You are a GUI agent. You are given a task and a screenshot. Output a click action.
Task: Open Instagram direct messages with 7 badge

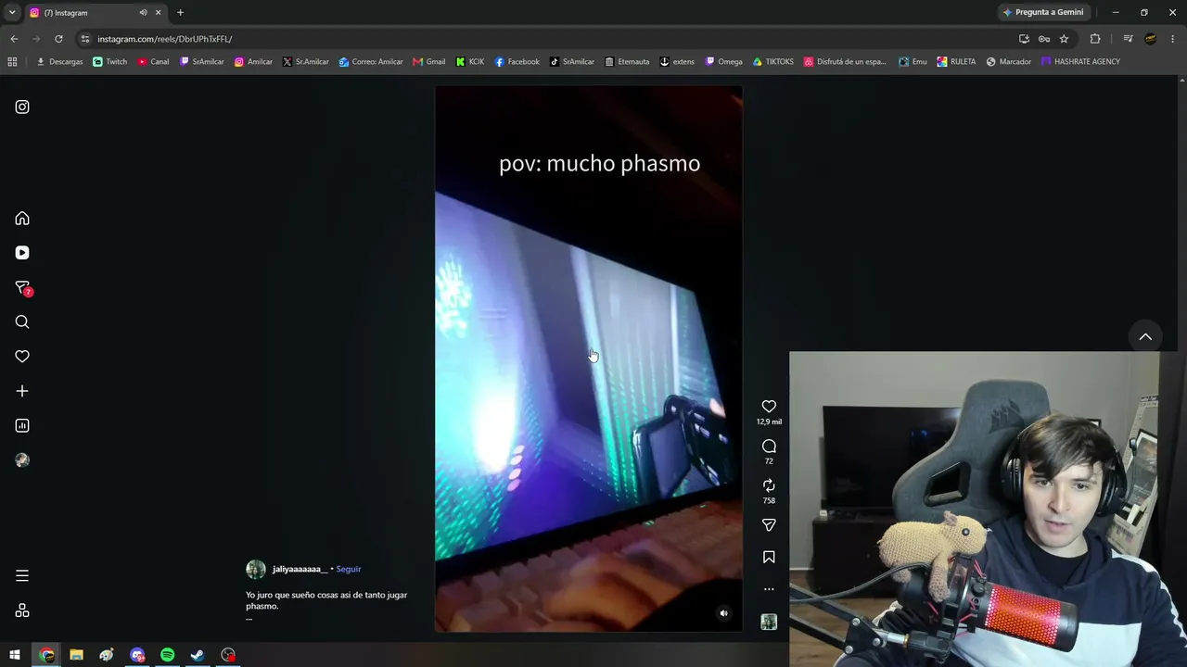[x=23, y=288]
